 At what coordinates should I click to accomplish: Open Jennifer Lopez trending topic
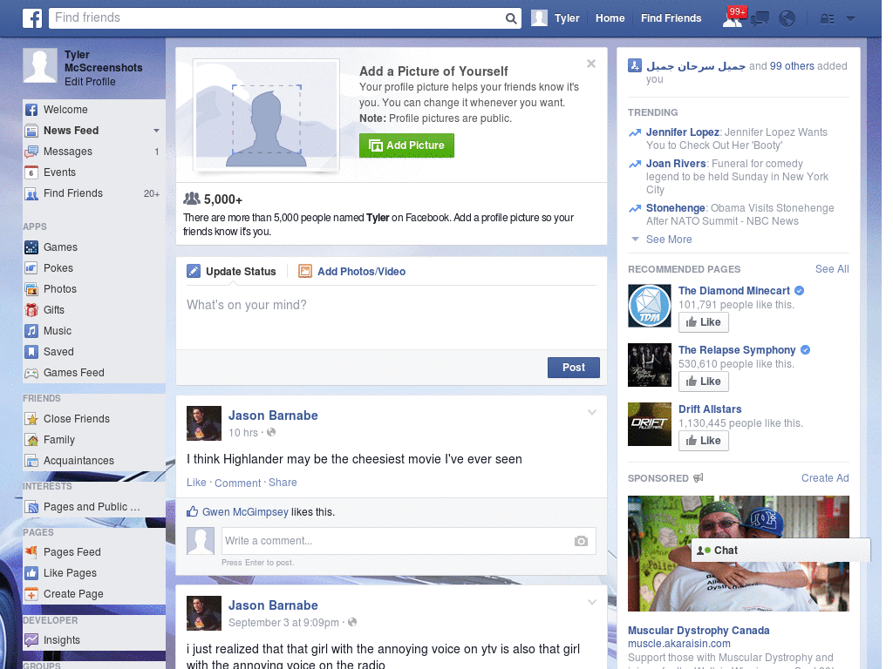682,132
